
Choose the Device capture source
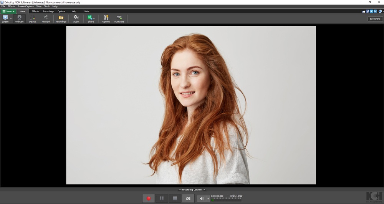[32, 18]
